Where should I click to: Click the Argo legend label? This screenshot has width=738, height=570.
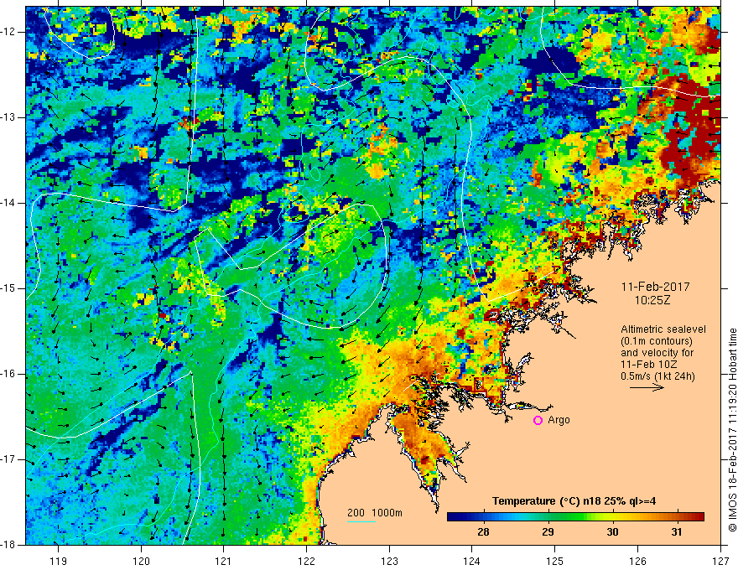pyautogui.click(x=559, y=420)
